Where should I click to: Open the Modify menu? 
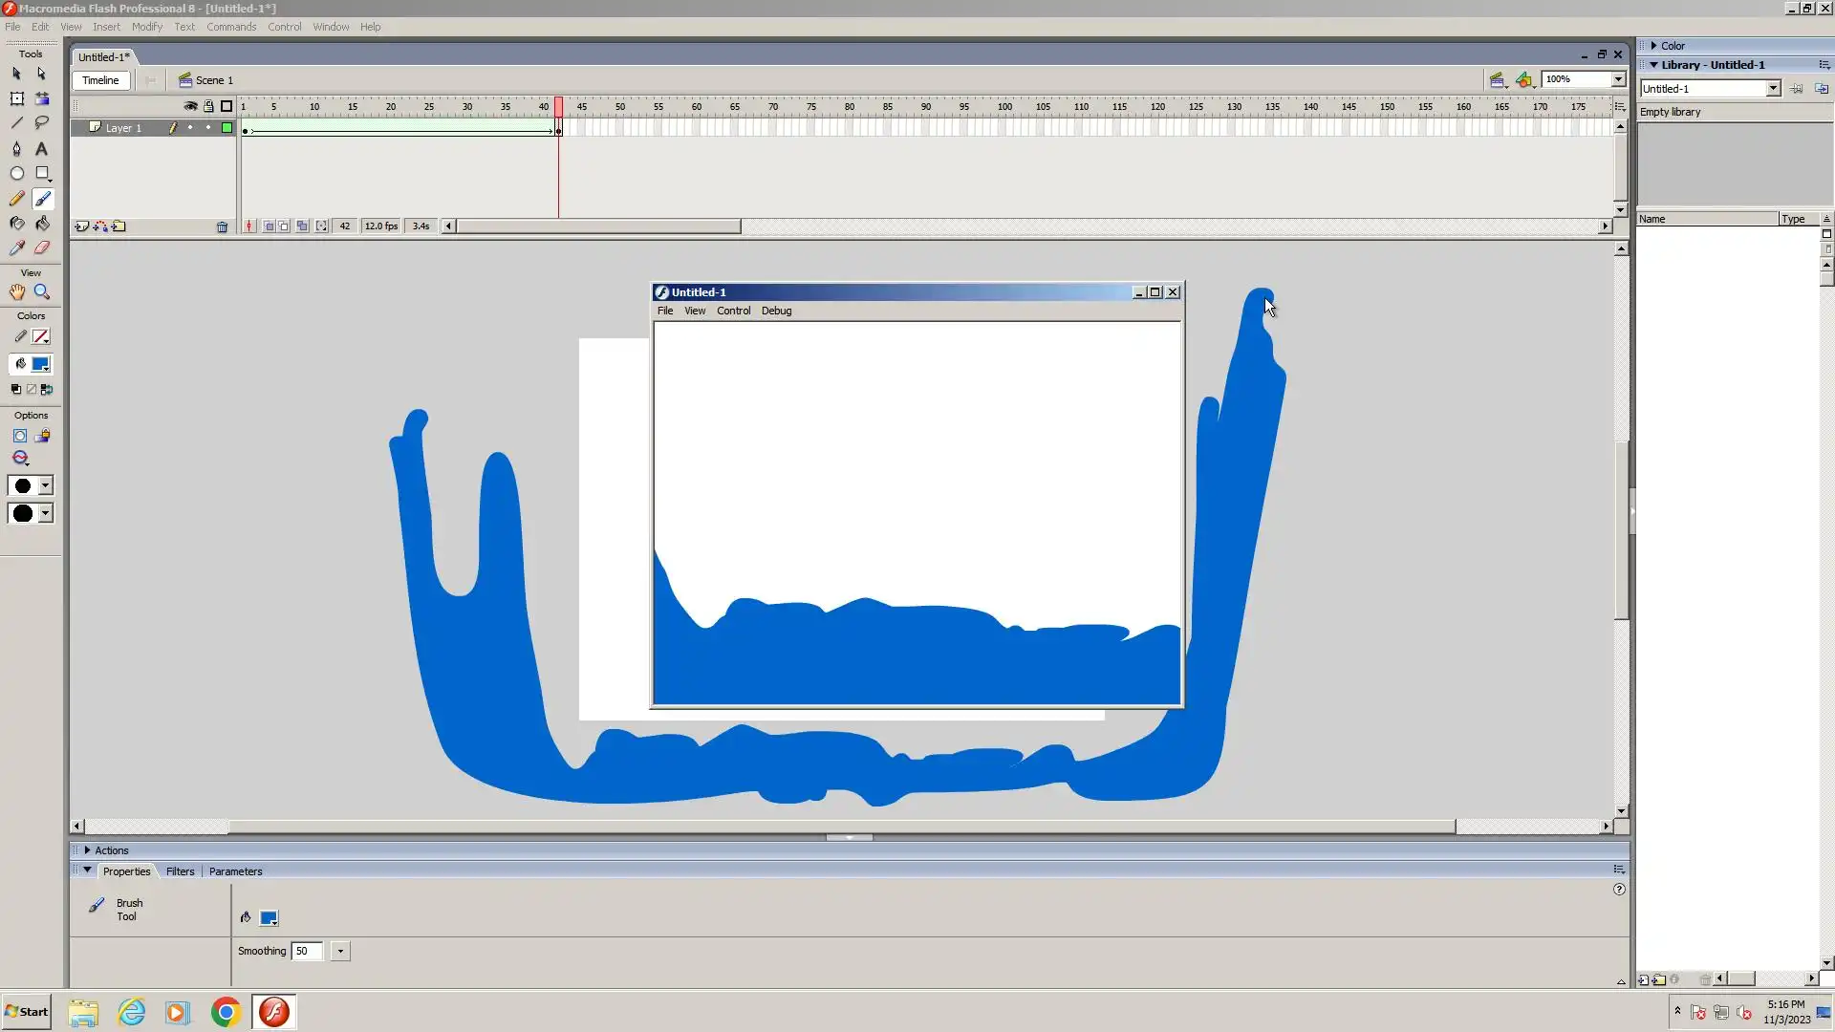pos(146,27)
